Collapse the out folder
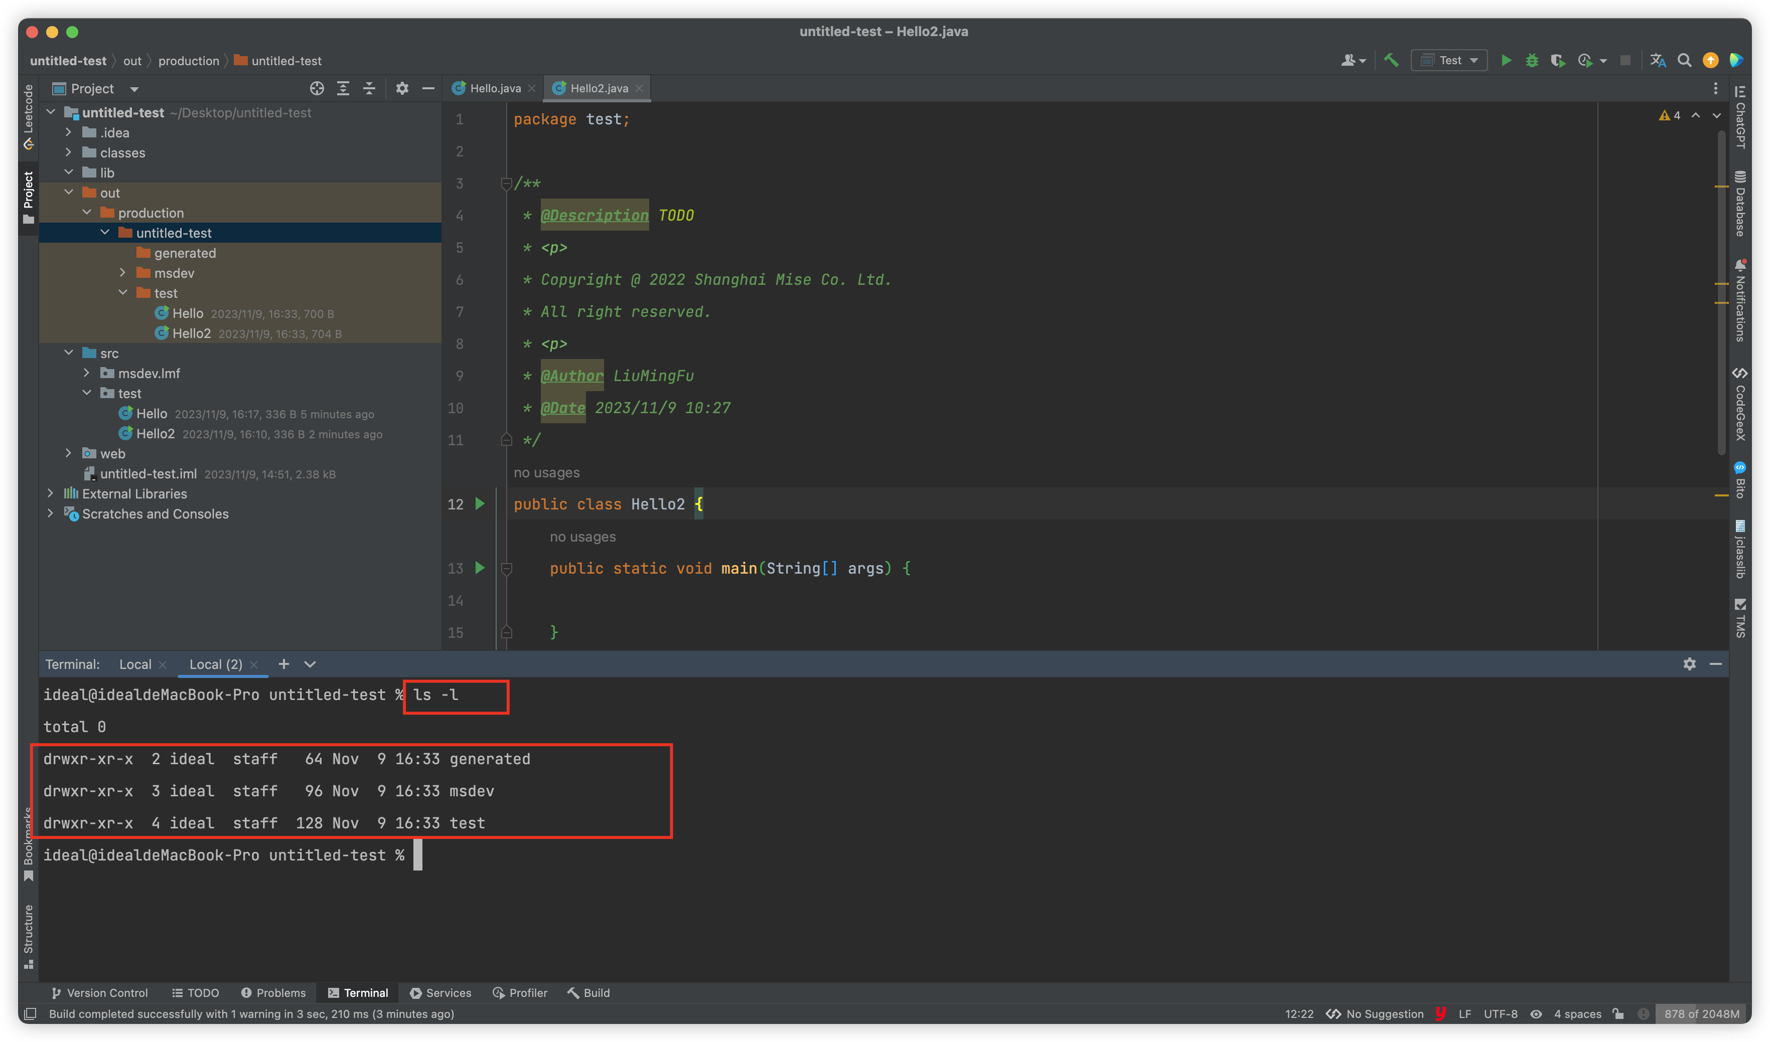The height and width of the screenshot is (1042, 1770). point(68,192)
